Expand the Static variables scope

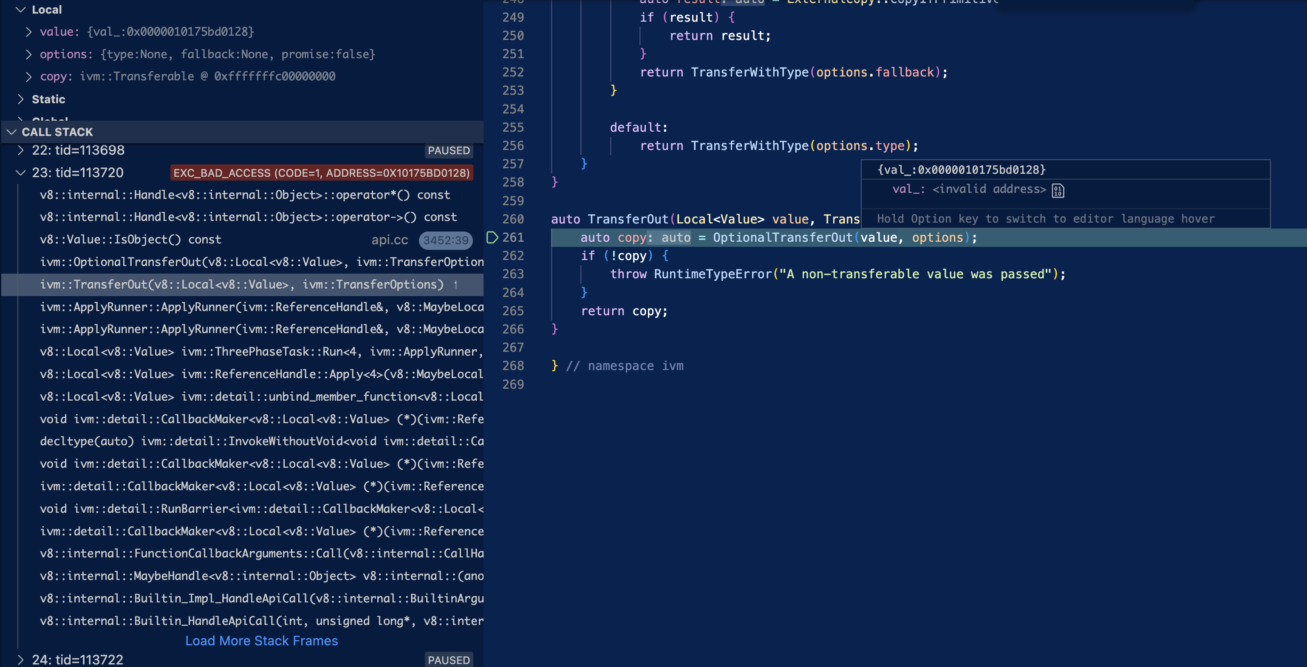click(x=21, y=99)
